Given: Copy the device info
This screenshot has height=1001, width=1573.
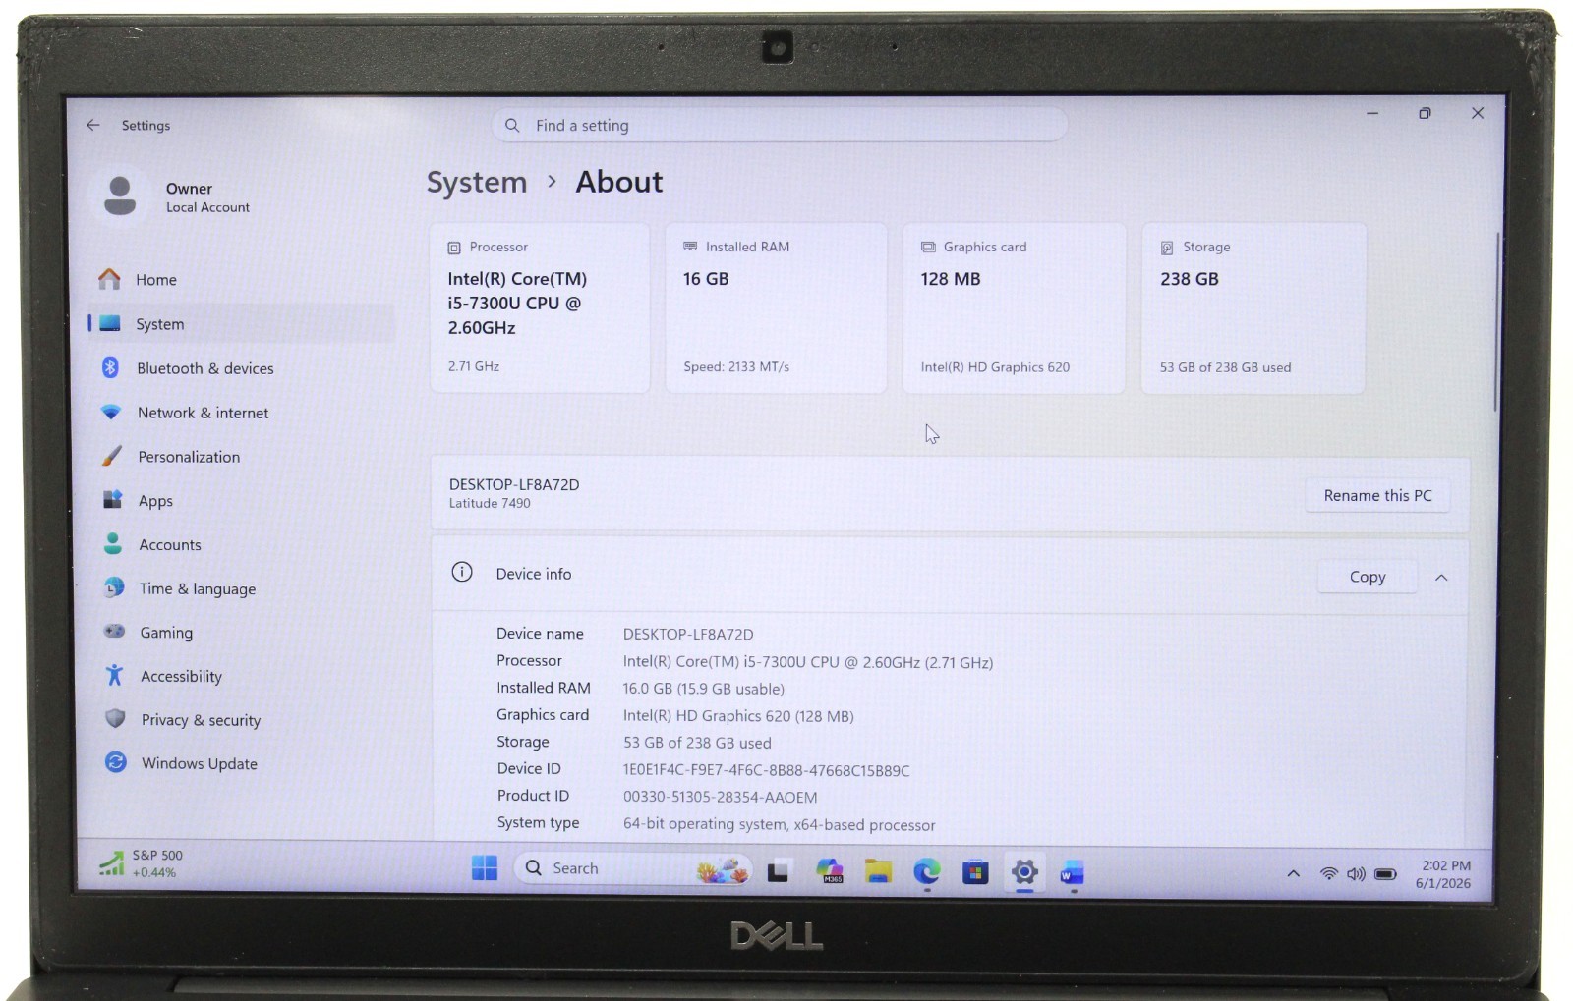Looking at the screenshot, I should [x=1368, y=577].
